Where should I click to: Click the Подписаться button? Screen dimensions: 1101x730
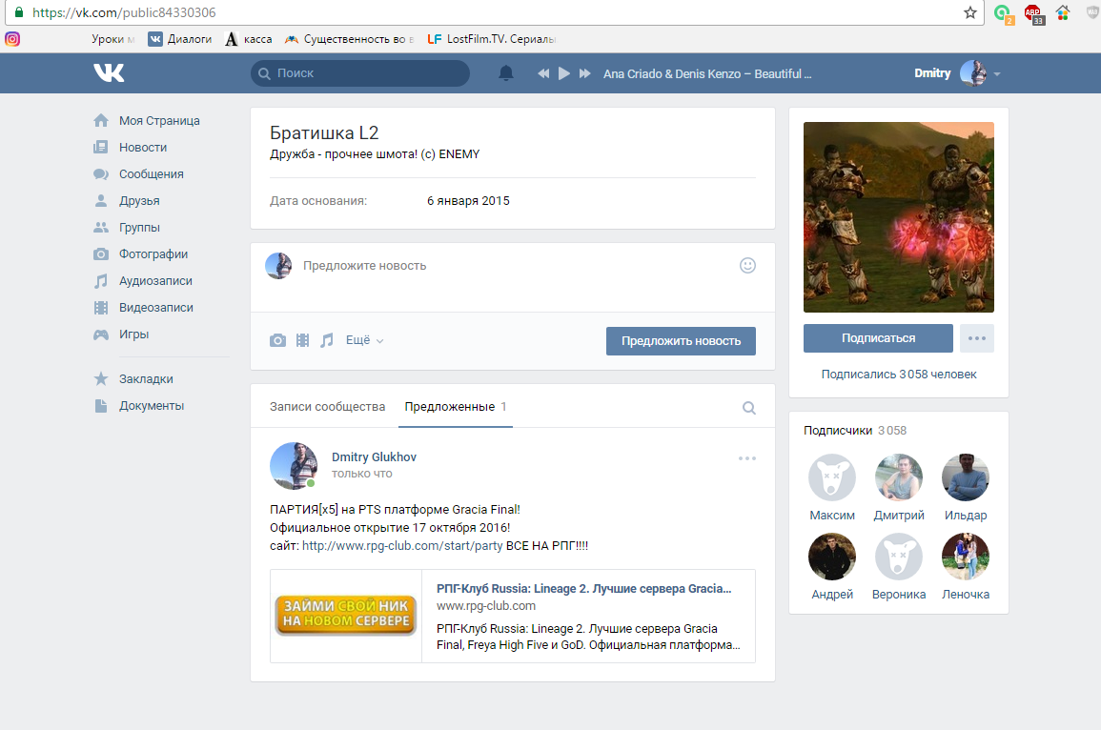pos(878,338)
